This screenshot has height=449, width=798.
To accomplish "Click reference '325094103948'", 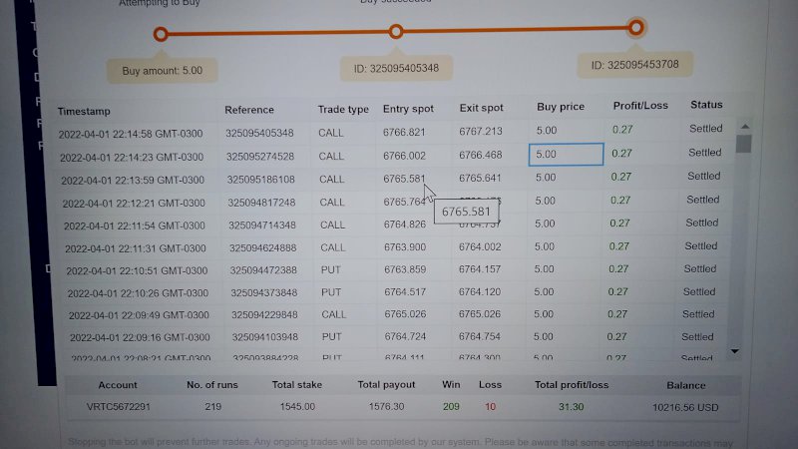I will tap(264, 337).
